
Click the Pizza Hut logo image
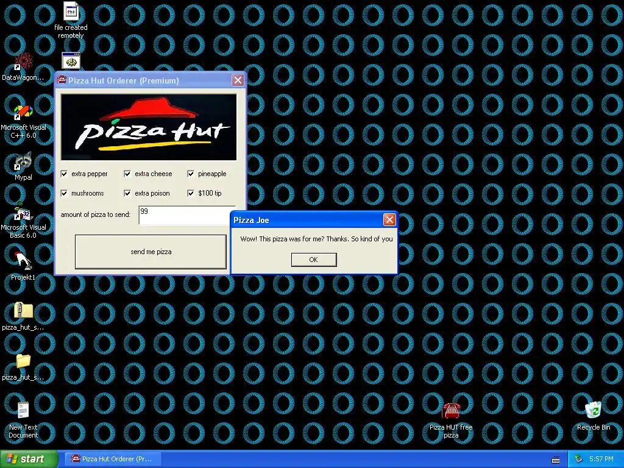coord(149,127)
